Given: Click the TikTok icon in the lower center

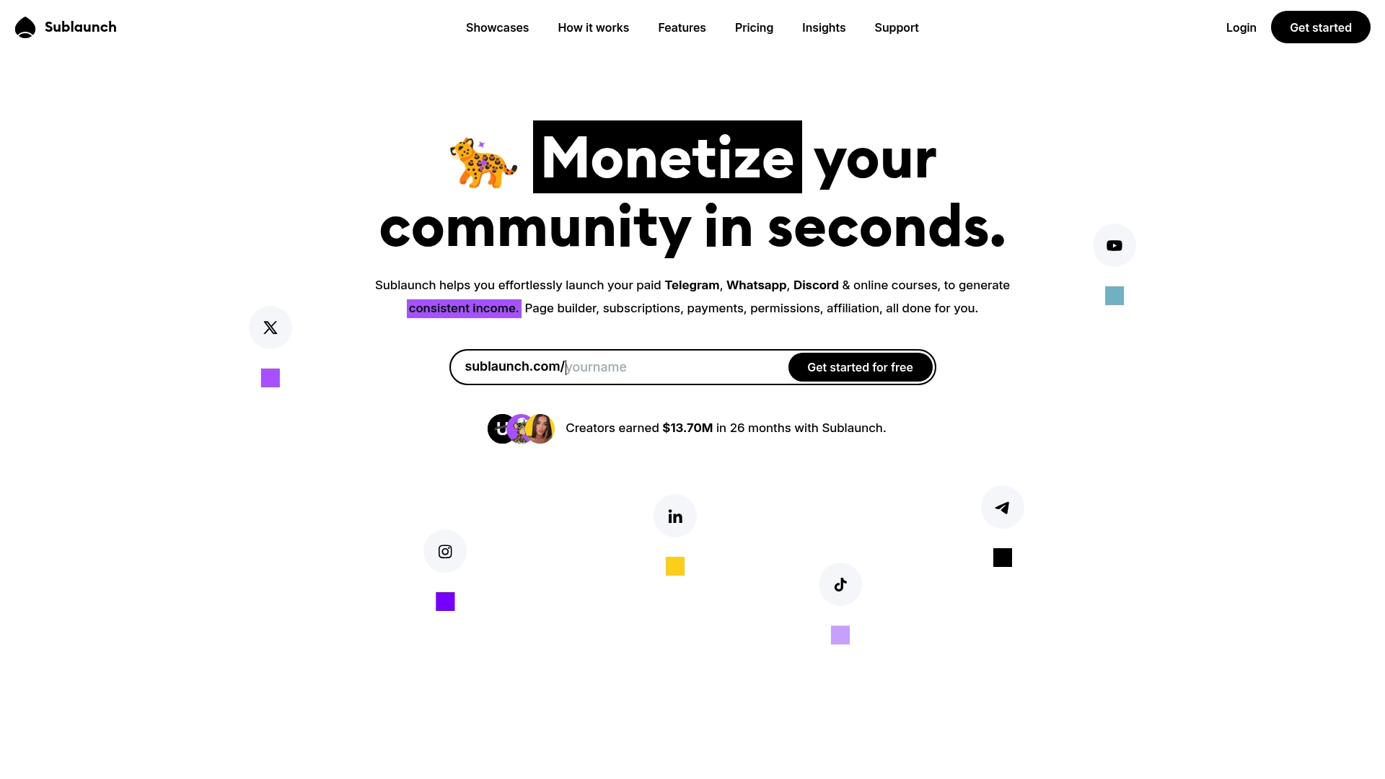Looking at the screenshot, I should click(840, 584).
